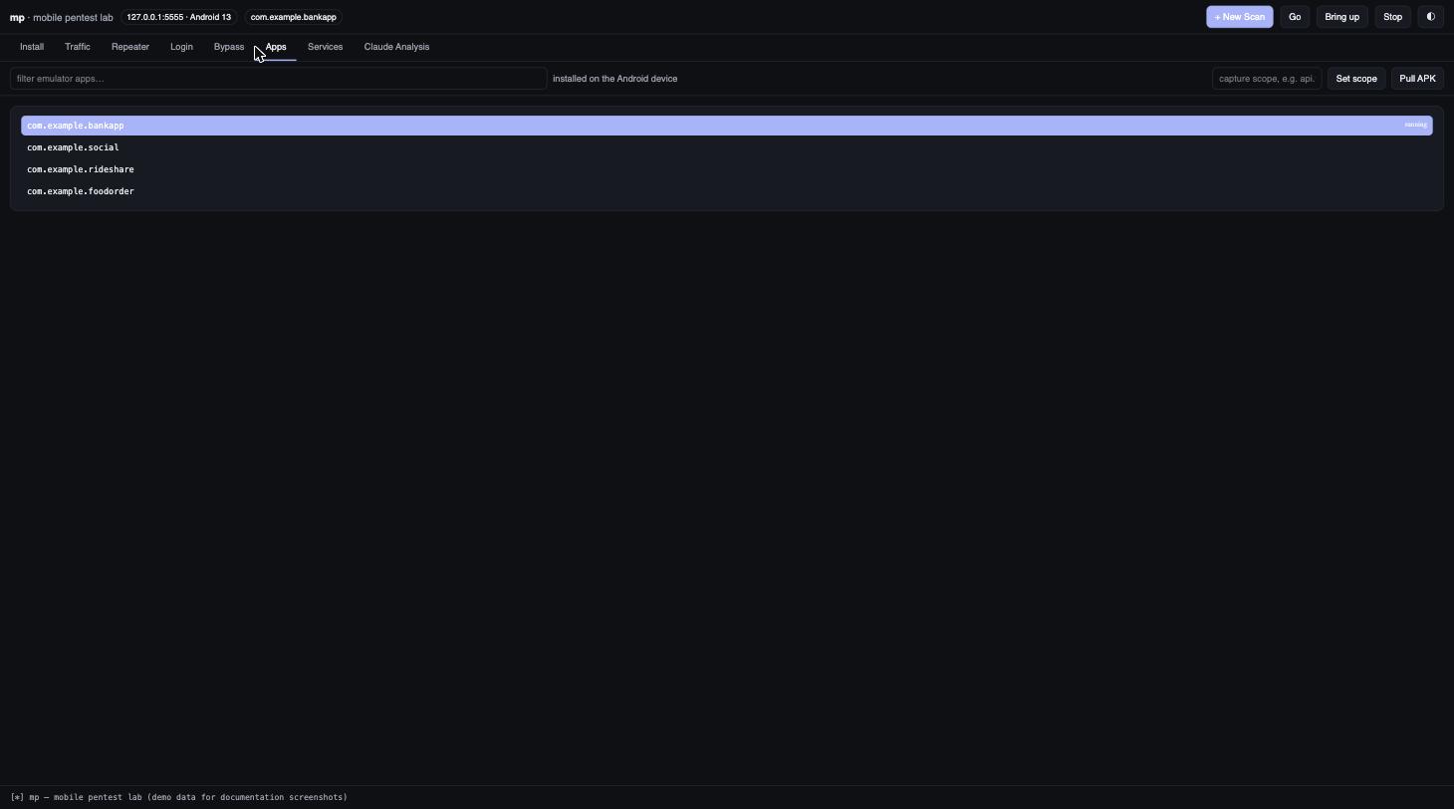Screen dimensions: 1454x809
Task: Click the running status label on bankapp row
Action: pyautogui.click(x=1415, y=126)
